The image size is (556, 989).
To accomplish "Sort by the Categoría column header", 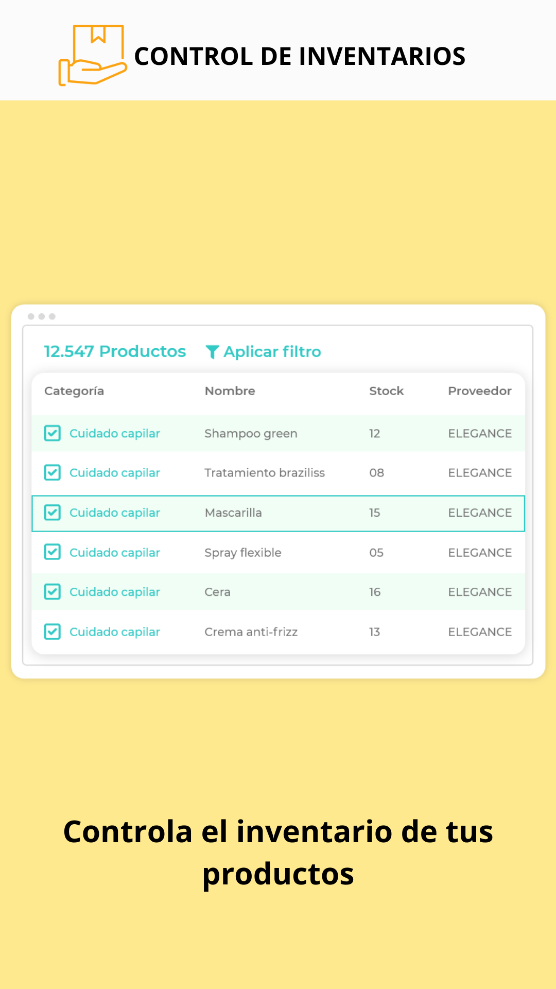I will click(74, 391).
